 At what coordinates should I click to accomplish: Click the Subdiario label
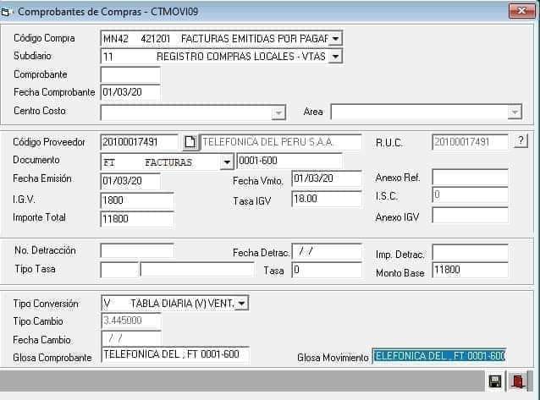click(x=32, y=56)
